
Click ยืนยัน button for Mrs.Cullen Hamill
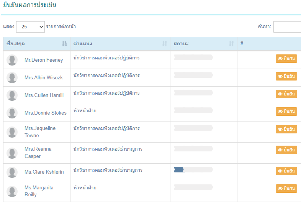(286, 94)
